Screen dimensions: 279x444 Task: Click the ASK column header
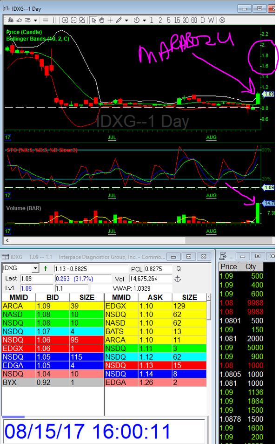[x=153, y=297]
